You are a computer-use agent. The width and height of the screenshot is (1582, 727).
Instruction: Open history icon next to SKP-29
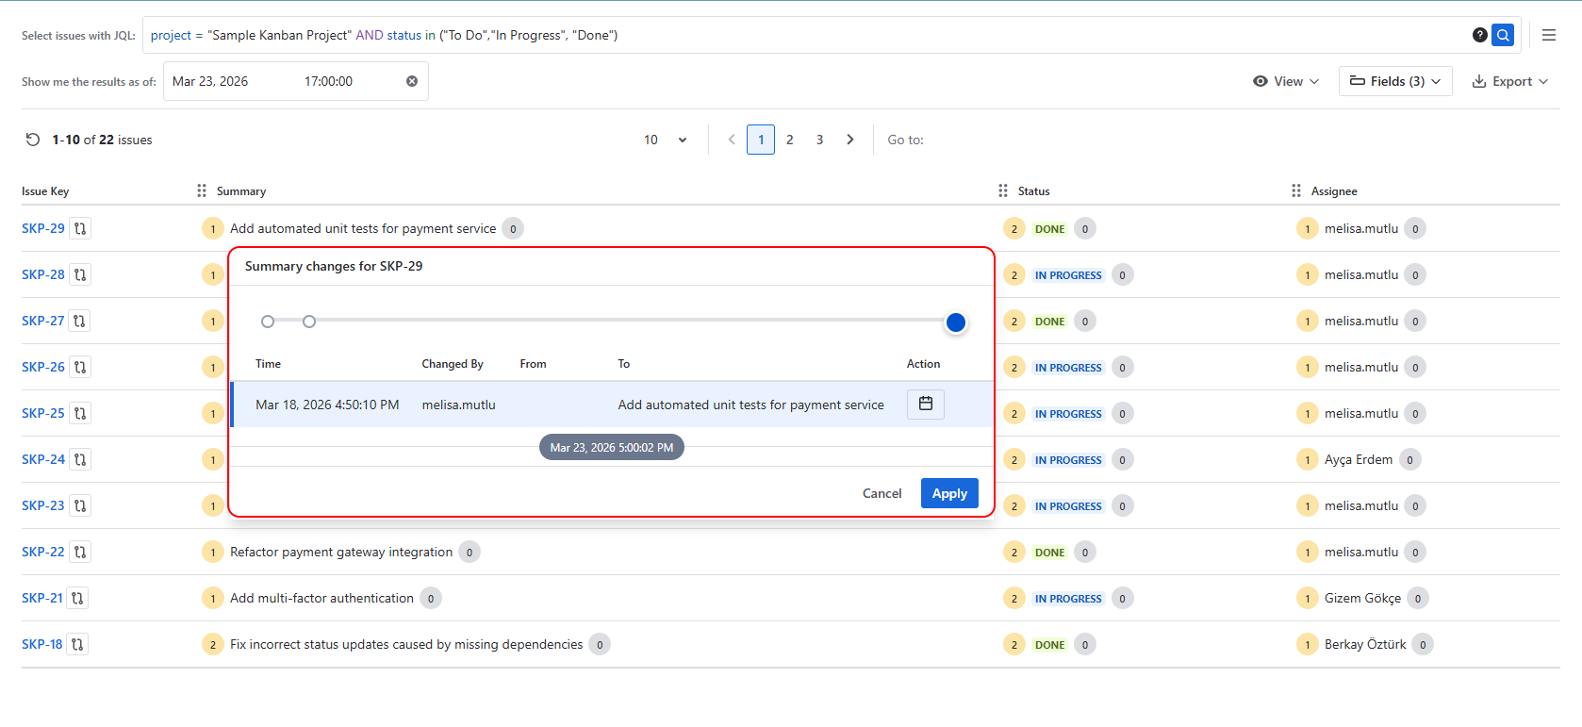tap(80, 228)
